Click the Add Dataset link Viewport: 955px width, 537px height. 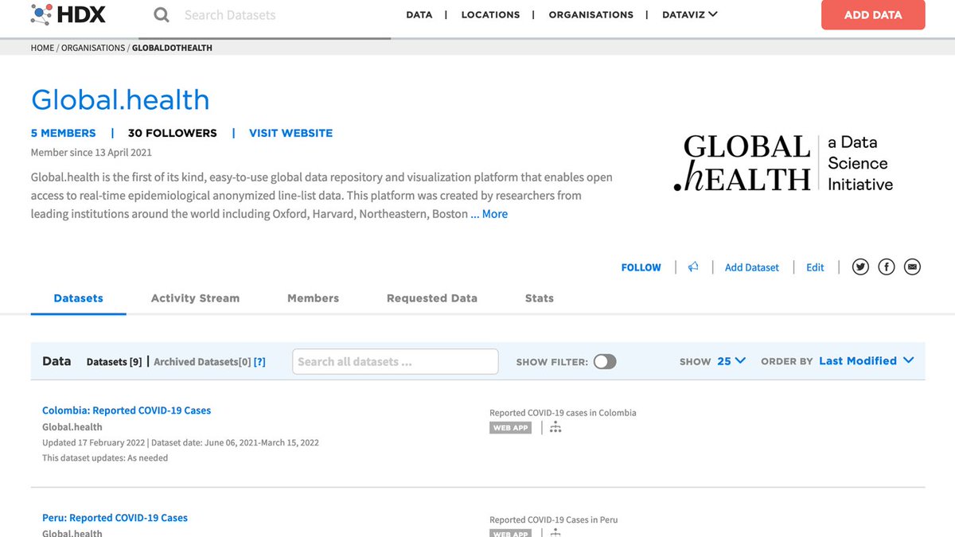(752, 267)
